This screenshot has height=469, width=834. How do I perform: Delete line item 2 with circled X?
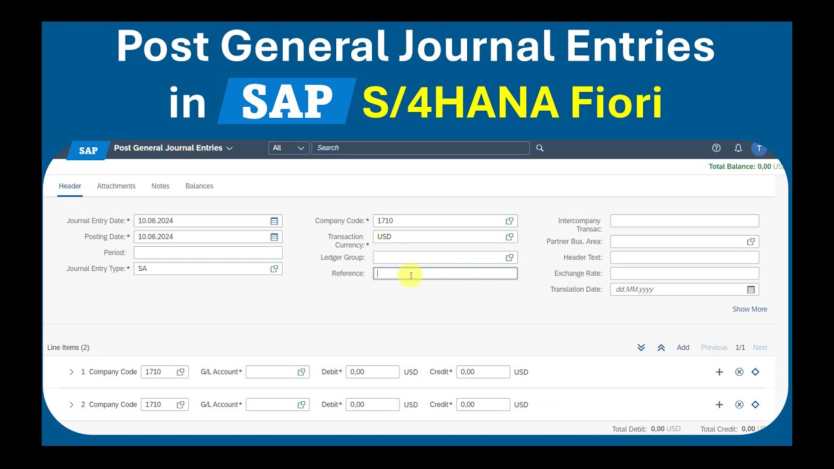(739, 405)
